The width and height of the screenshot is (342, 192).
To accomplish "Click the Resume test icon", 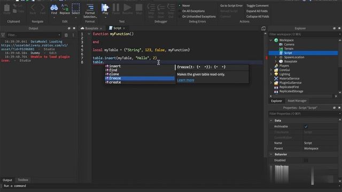I will coord(127,7).
